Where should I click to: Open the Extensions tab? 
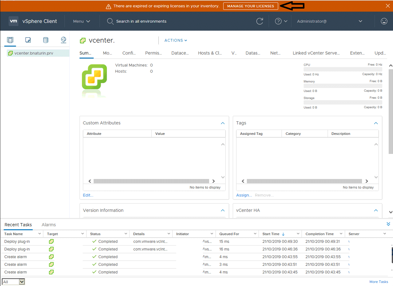(357, 53)
